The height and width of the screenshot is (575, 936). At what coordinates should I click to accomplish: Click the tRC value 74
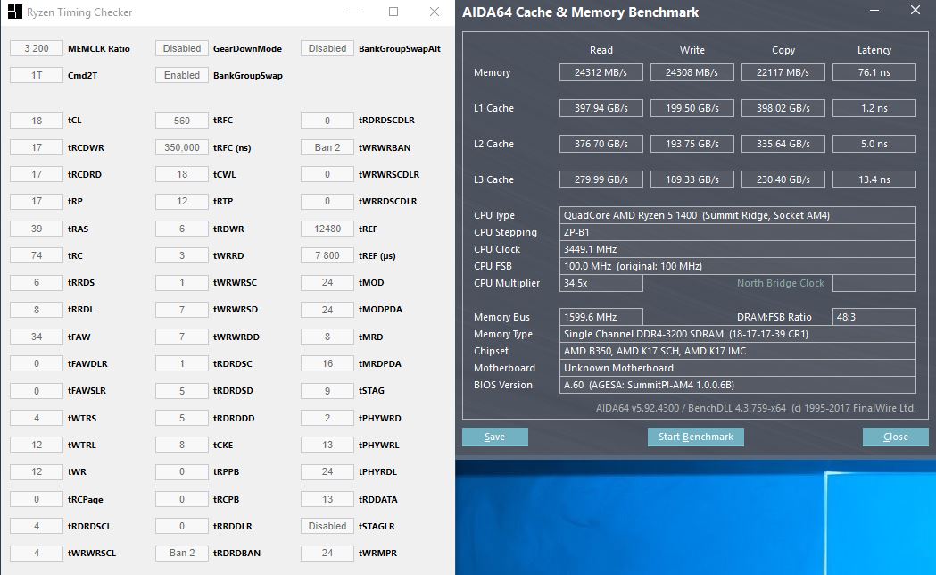tap(37, 255)
